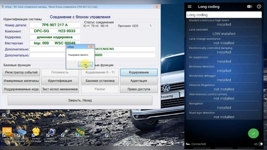The image size is (267, 150).
Task: Close the small vdApp coding-accepted dialog
Action: pyautogui.click(x=91, y=47)
